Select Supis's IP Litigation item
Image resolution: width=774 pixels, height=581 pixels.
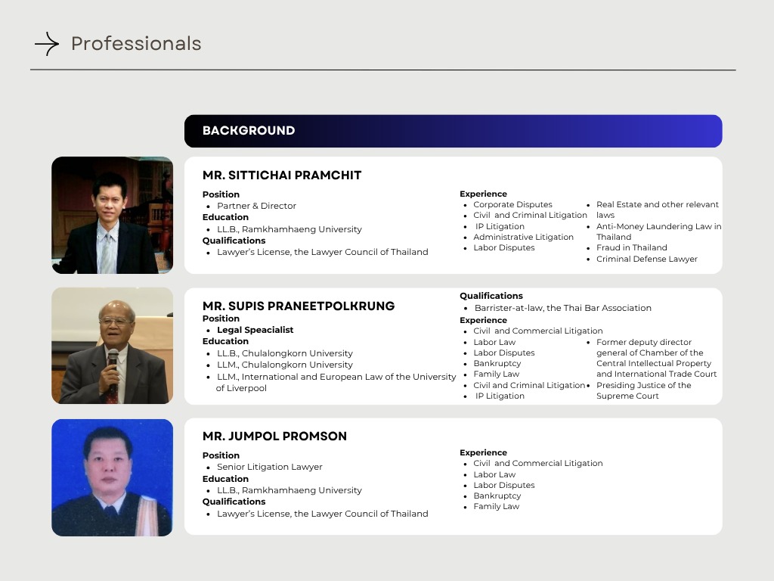[500, 396]
